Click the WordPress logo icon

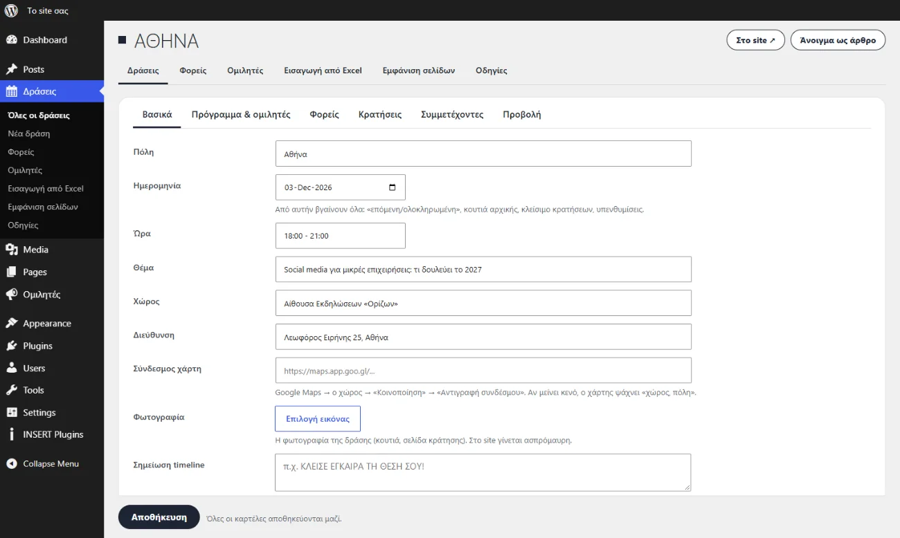11,10
